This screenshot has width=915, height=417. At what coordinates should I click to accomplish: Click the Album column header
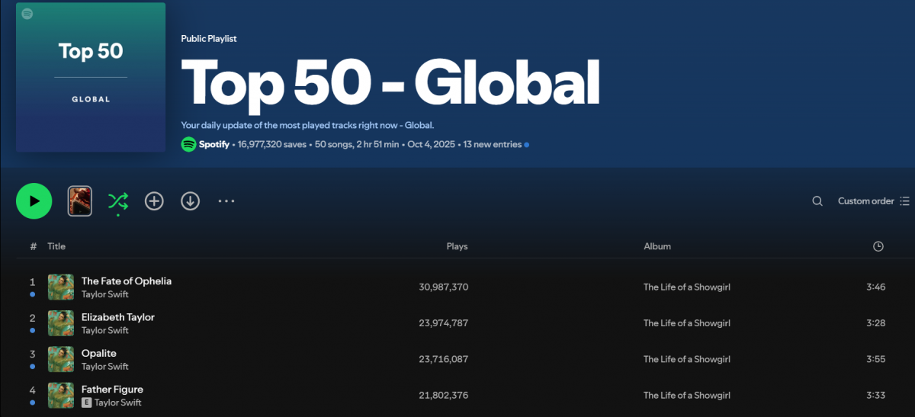coord(657,246)
